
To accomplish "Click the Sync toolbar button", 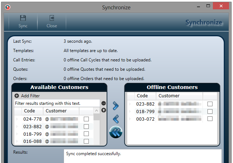I will pos(23,21).
